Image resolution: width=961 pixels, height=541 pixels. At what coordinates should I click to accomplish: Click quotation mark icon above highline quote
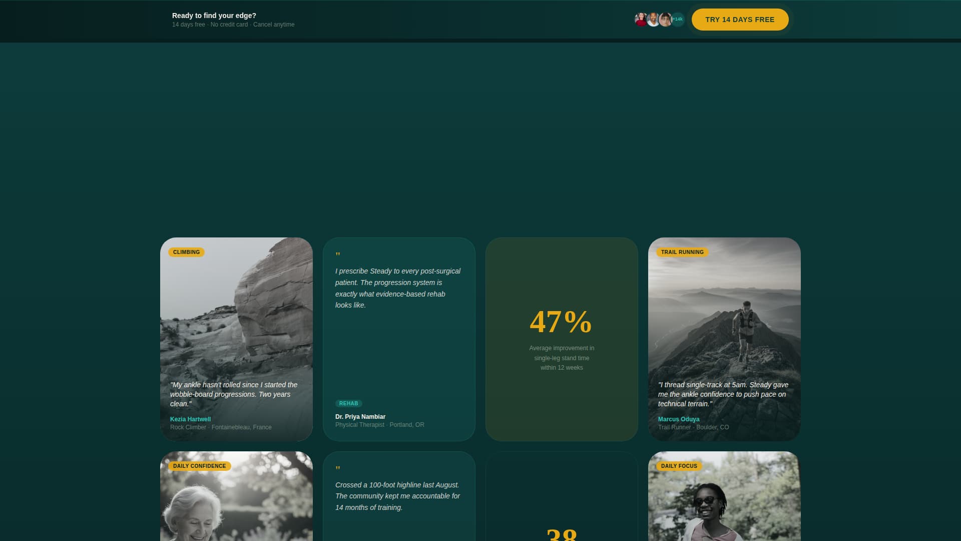pyautogui.click(x=338, y=469)
